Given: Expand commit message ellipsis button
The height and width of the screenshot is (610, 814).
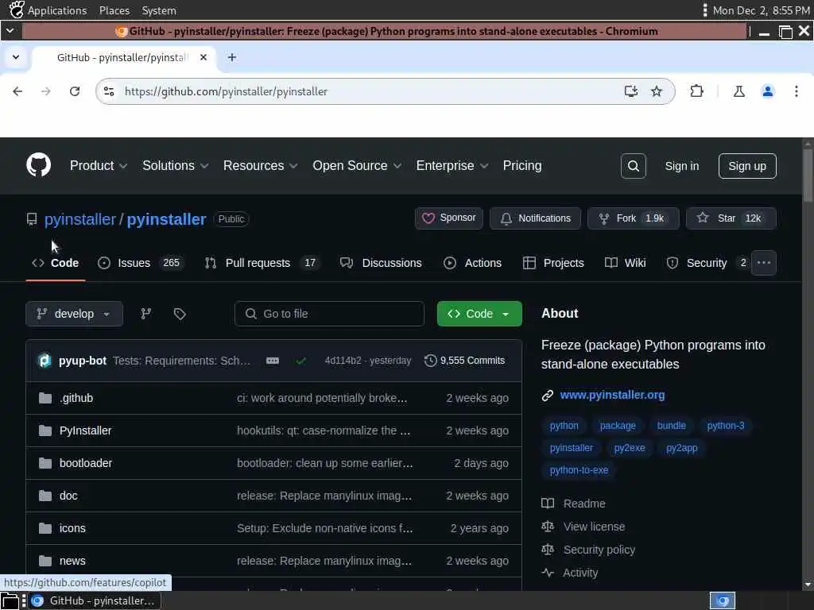Looking at the screenshot, I should pyautogui.click(x=273, y=361).
